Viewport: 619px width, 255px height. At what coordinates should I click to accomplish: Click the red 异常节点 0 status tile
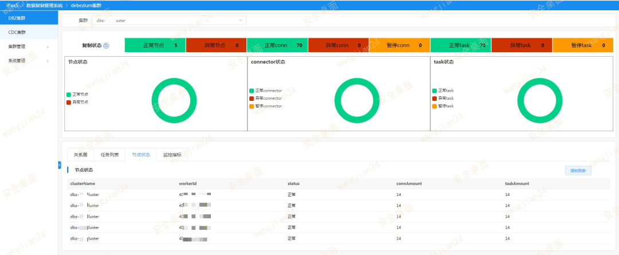pyautogui.click(x=216, y=45)
